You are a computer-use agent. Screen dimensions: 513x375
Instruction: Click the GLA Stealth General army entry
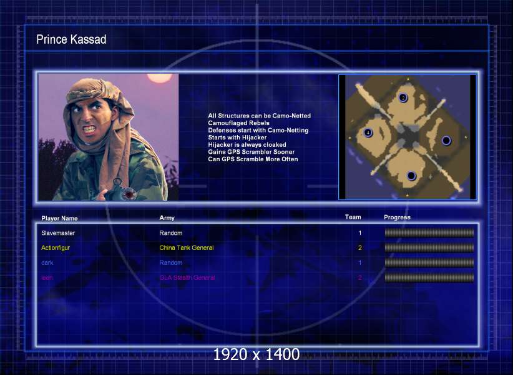187,277
